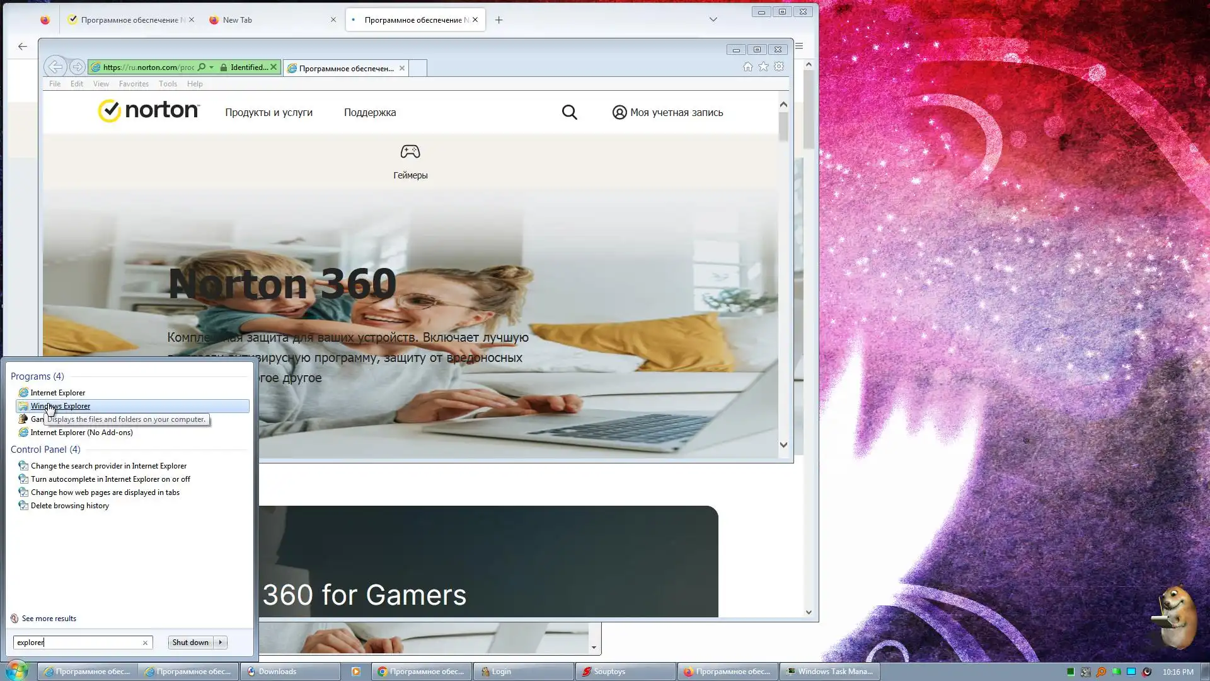The height and width of the screenshot is (681, 1210).
Task: Click the IE home icon
Action: coord(747,67)
